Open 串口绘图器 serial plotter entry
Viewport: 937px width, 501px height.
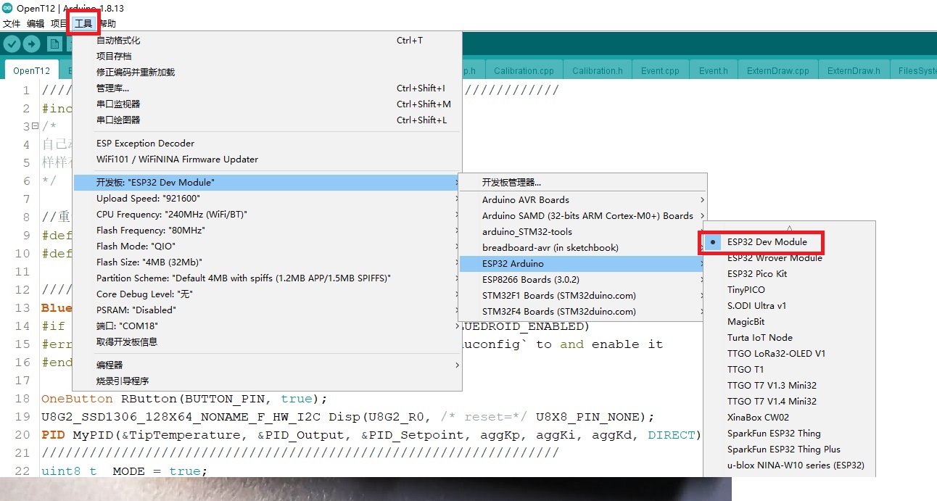267,120
